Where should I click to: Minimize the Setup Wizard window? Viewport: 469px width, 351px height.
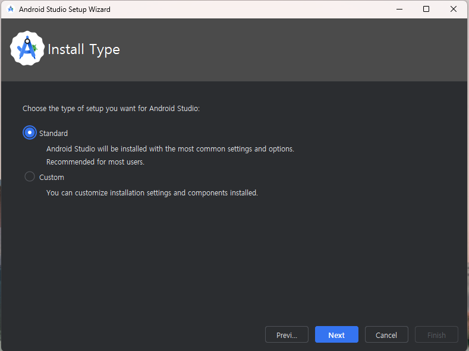[x=399, y=10]
